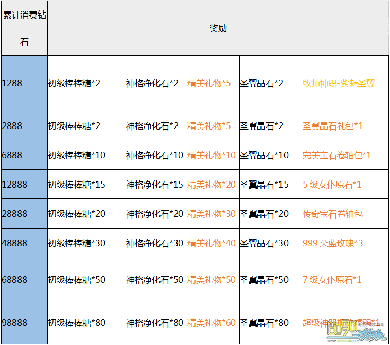The height and width of the screenshot is (345, 390).
Task: Click the 牧师神职-紫魅圣翼 reward text
Action: 339,83
